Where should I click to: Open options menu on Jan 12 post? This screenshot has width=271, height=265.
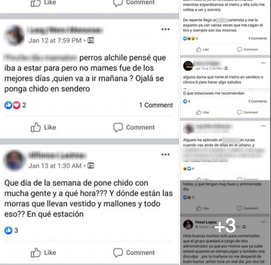coord(165,30)
